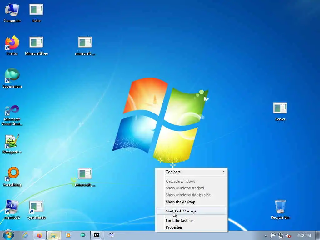
Task: Click the Show desktop corner button
Action: (x=318, y=236)
